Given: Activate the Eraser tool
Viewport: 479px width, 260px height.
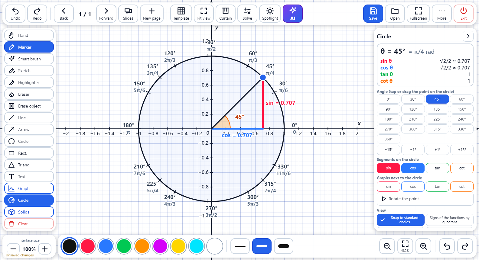Looking at the screenshot, I should 29,94.
